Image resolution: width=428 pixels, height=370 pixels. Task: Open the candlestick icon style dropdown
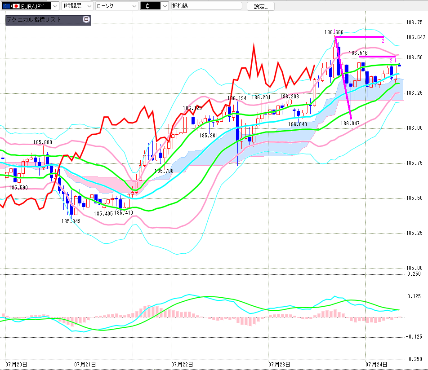(155, 6)
